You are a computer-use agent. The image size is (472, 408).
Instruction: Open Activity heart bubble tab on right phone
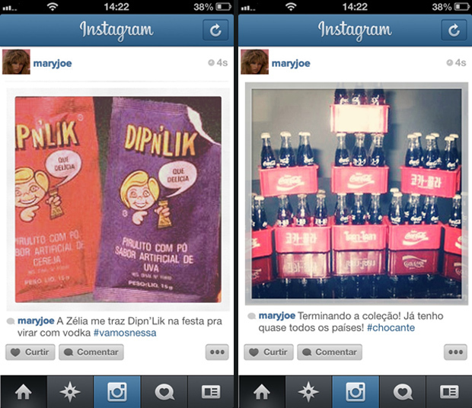[x=403, y=392]
